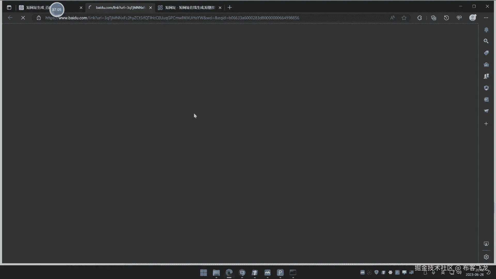Go back to previous page
The width and height of the screenshot is (496, 279).
(10, 18)
